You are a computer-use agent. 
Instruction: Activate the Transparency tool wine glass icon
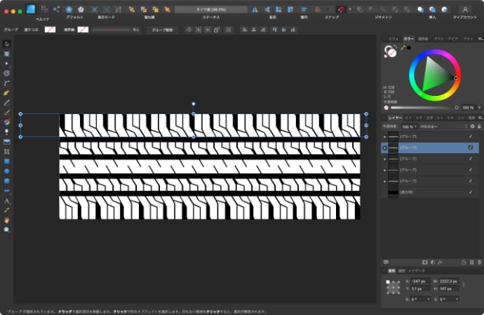coord(7,131)
